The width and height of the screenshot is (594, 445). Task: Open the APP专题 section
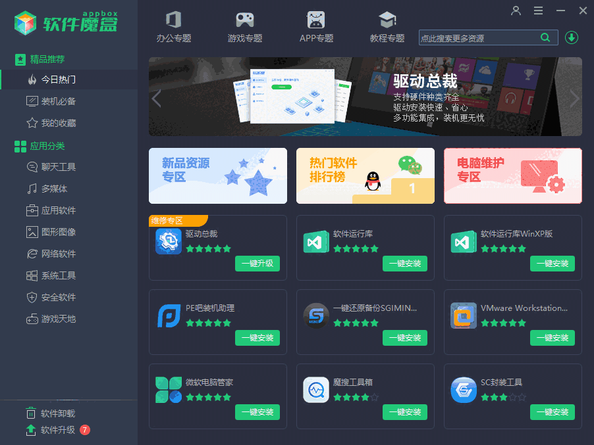tap(316, 26)
